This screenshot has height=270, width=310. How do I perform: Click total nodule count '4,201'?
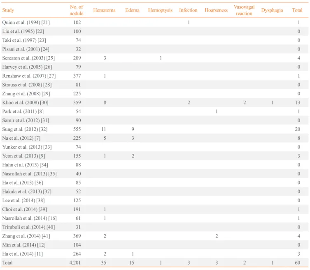75,263
